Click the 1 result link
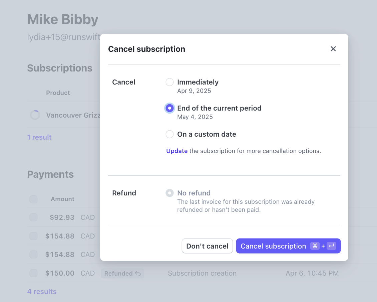Screen dimensions: 377x302 [x=39, y=137]
